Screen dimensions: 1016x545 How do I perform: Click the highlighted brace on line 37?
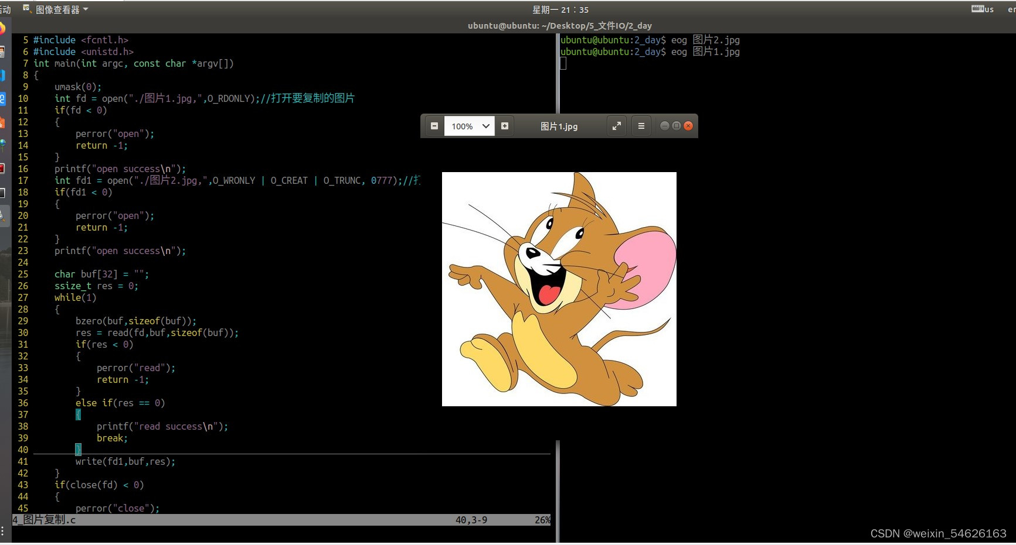tap(78, 414)
